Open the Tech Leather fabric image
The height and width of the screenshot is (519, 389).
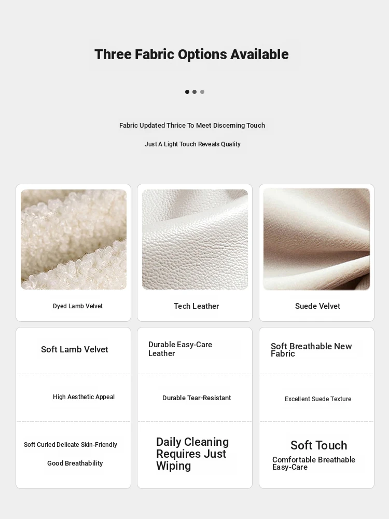[x=195, y=239]
